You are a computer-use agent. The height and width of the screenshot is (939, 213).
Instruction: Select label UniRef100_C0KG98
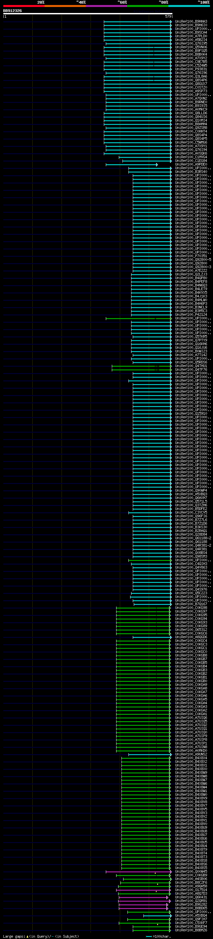[191, 608]
